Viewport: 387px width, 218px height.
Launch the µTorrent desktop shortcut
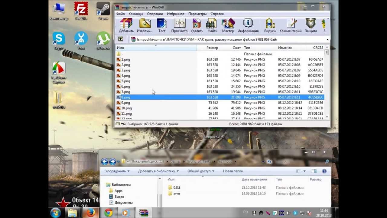point(103,41)
